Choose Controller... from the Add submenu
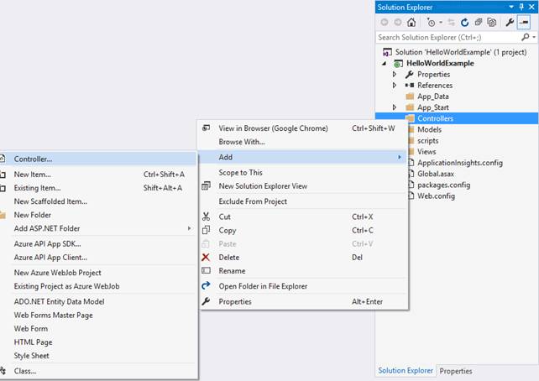This screenshot has width=539, height=381. (34, 159)
